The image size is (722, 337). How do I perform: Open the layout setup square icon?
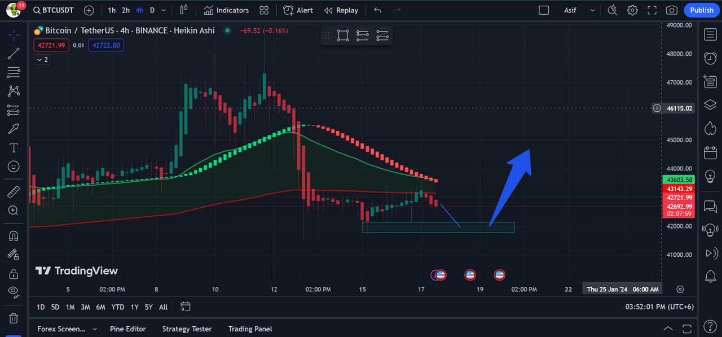tap(544, 10)
